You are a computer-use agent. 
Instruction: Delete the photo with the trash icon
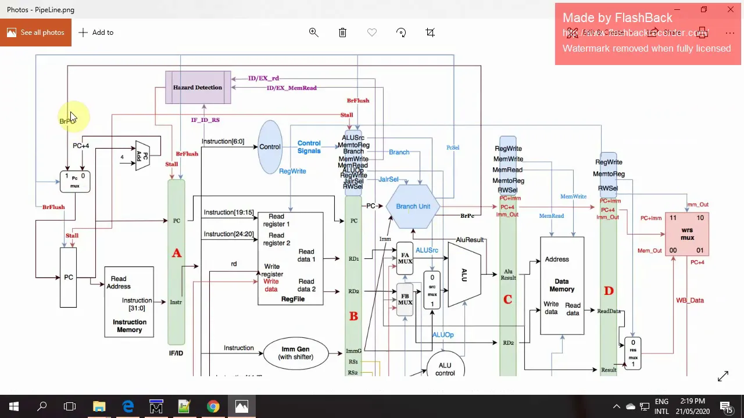pos(342,33)
